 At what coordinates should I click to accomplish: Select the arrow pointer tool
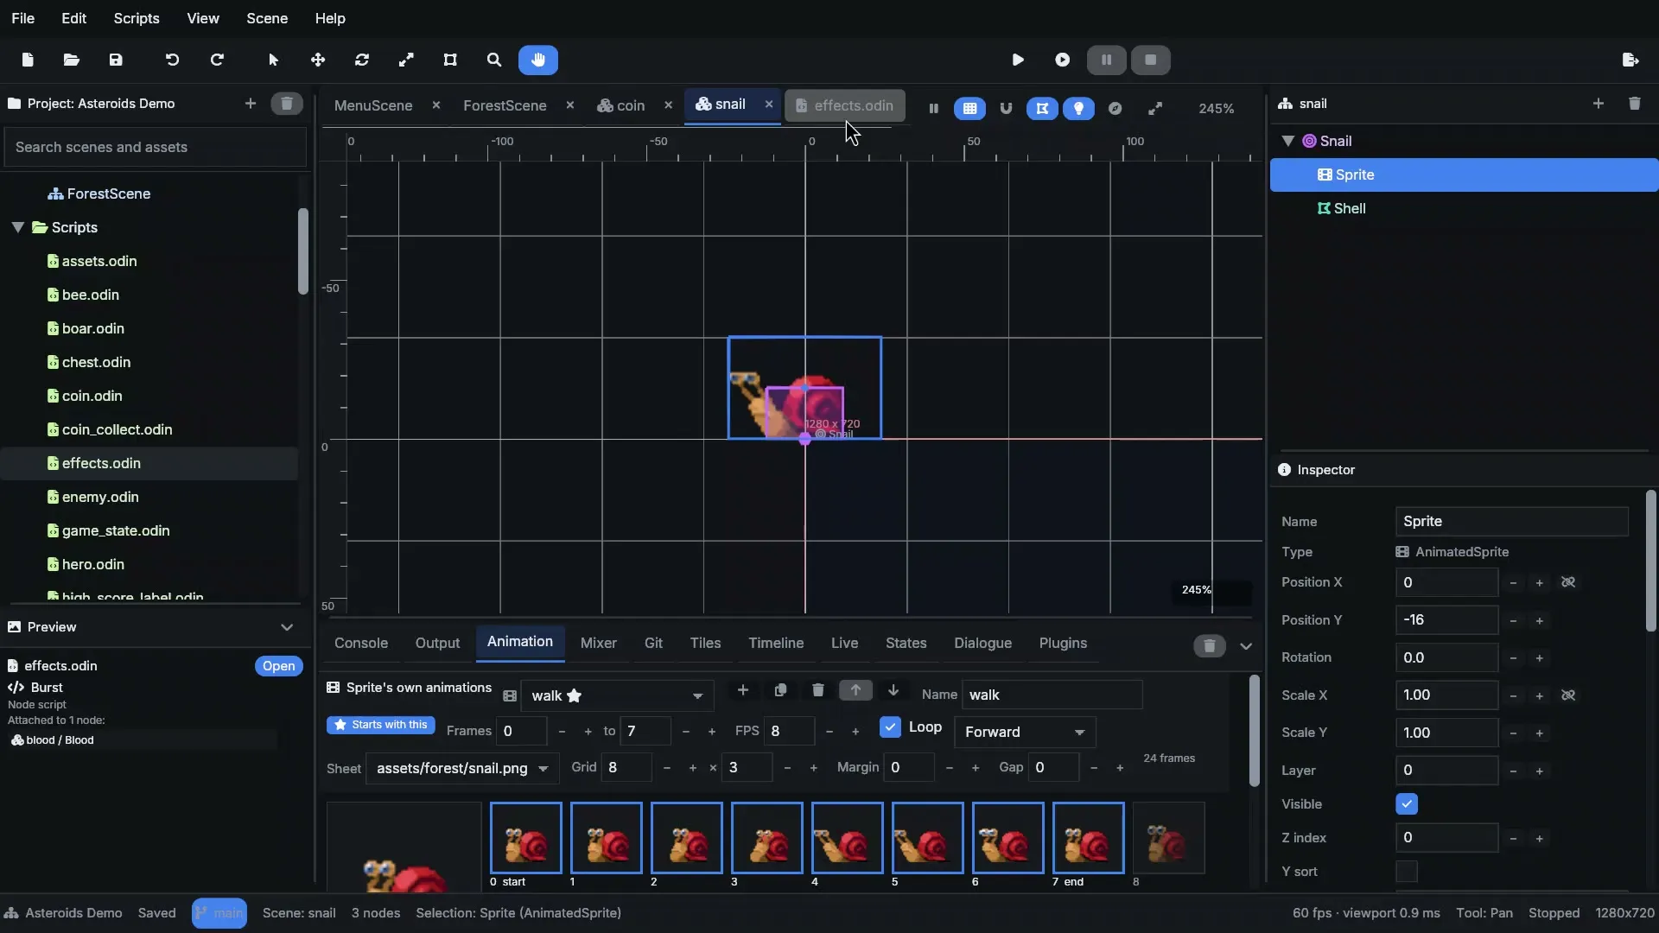(x=274, y=60)
